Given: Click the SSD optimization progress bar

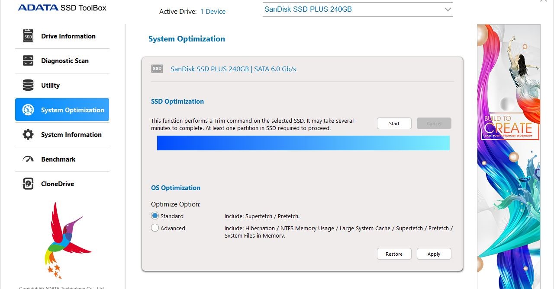Looking at the screenshot, I should tap(303, 143).
